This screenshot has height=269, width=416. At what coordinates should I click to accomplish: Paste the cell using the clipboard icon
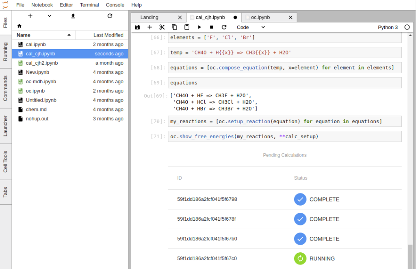[187, 27]
